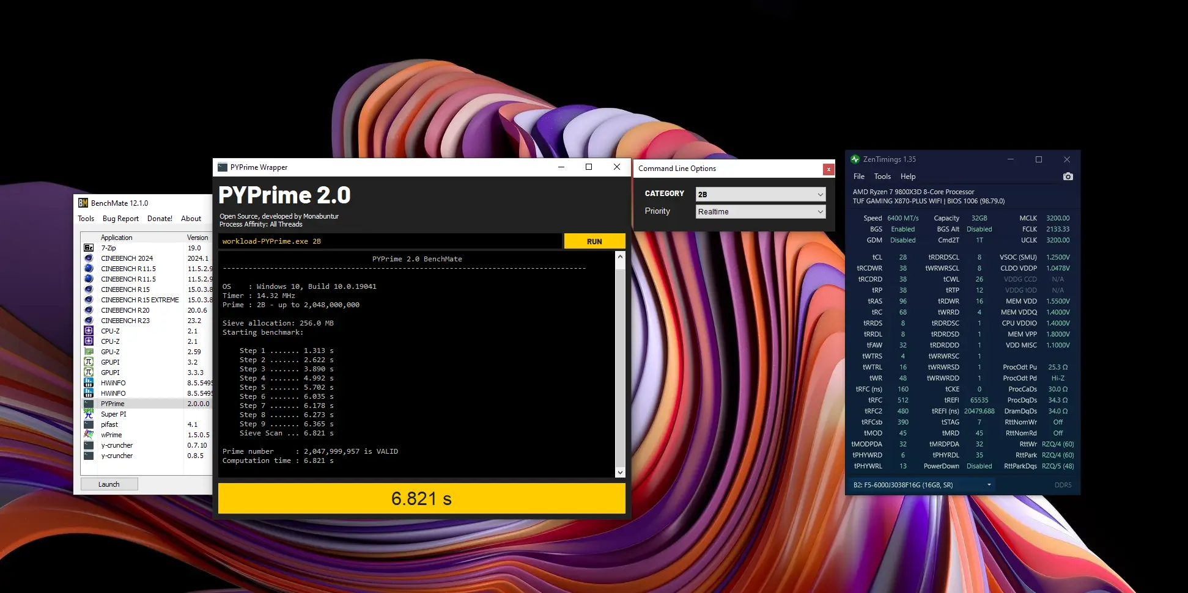Select the CINEBENCH 2024 icon in BenchMate
The width and height of the screenshot is (1188, 593).
[x=89, y=258]
